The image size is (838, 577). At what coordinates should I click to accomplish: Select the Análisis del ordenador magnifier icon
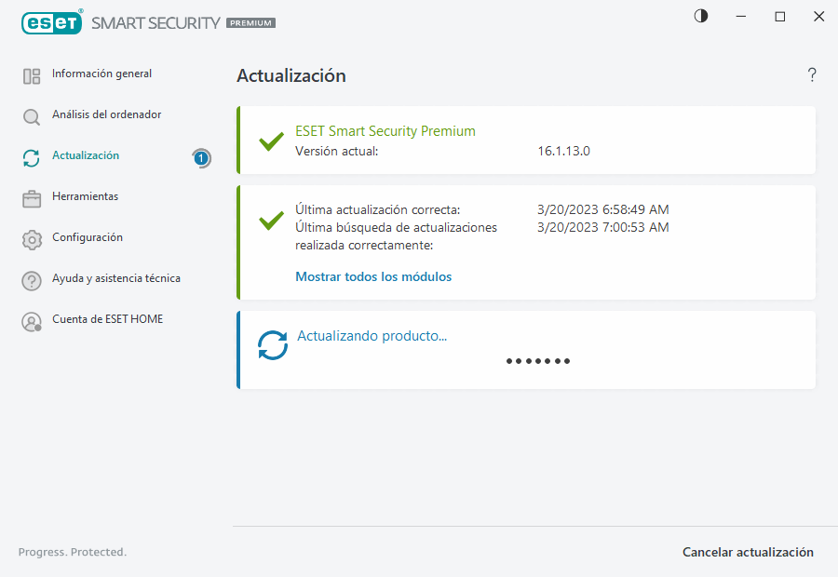click(x=31, y=114)
